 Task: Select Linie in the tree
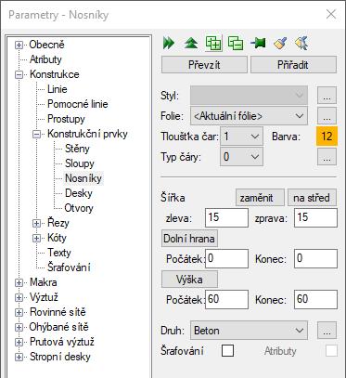coord(58,89)
